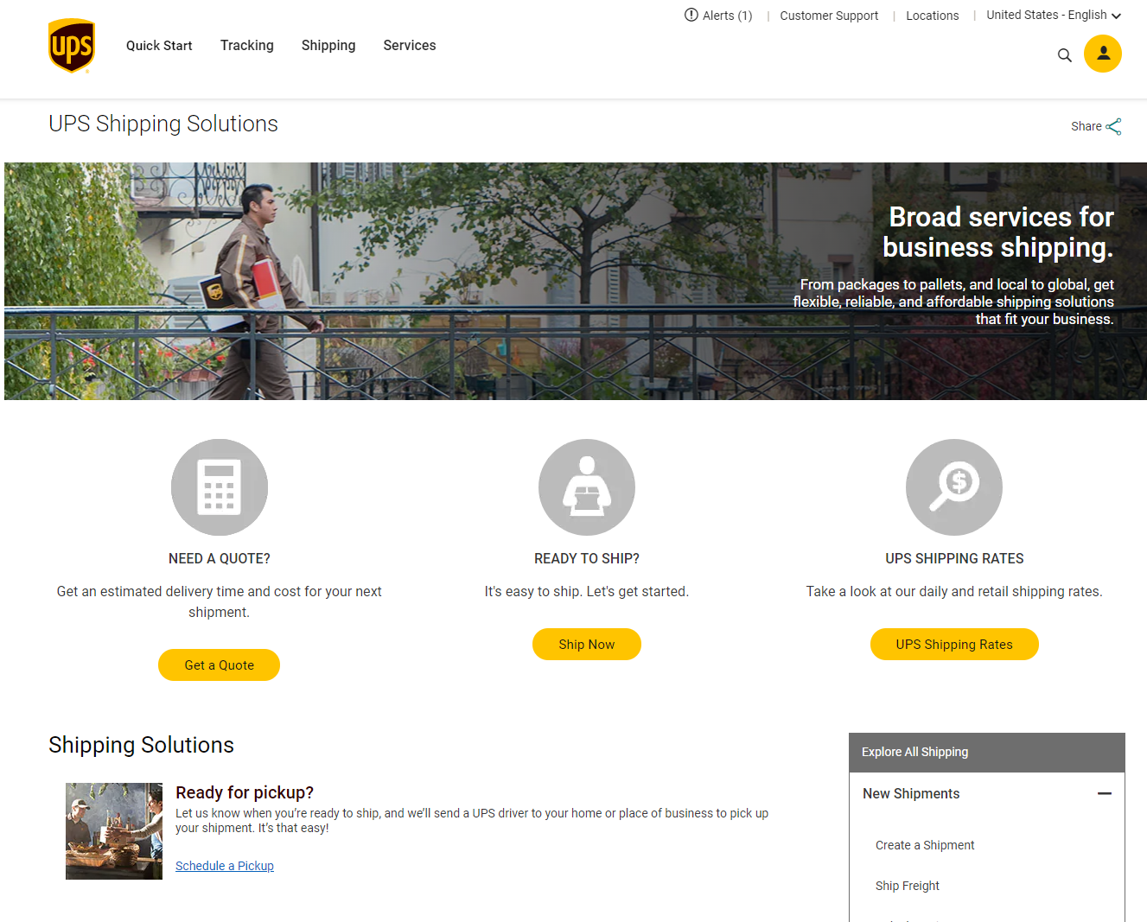The image size is (1147, 922).
Task: Click the NEED A QUOTE? heading
Action: point(220,559)
